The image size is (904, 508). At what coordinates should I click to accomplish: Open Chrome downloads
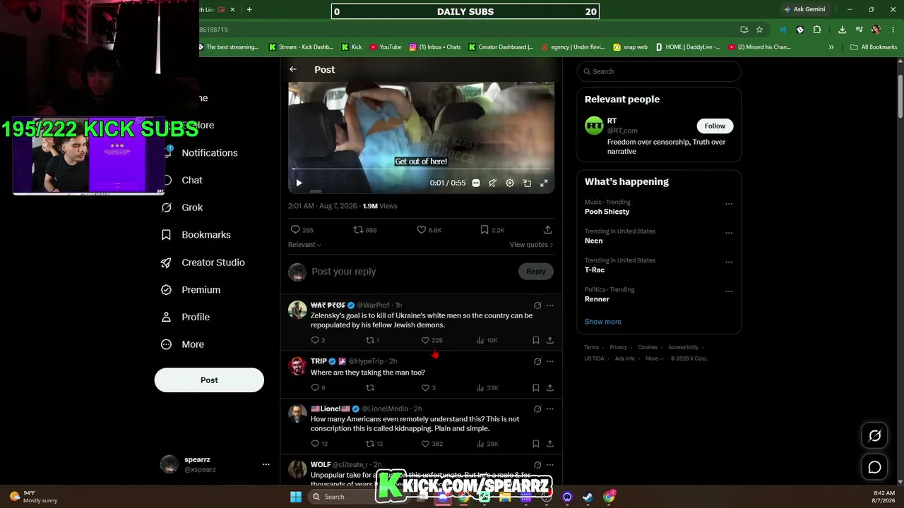(842, 30)
